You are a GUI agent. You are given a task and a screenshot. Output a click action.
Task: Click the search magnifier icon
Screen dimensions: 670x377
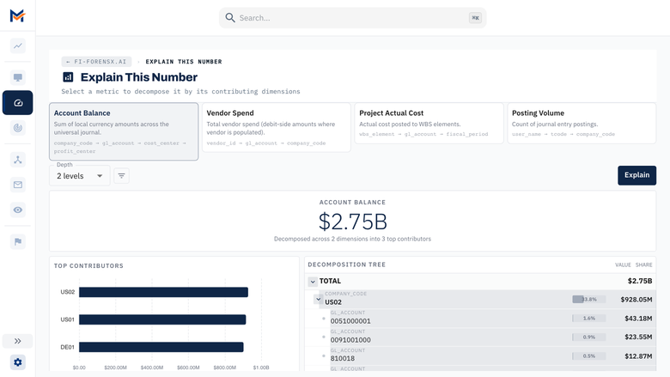tap(230, 17)
